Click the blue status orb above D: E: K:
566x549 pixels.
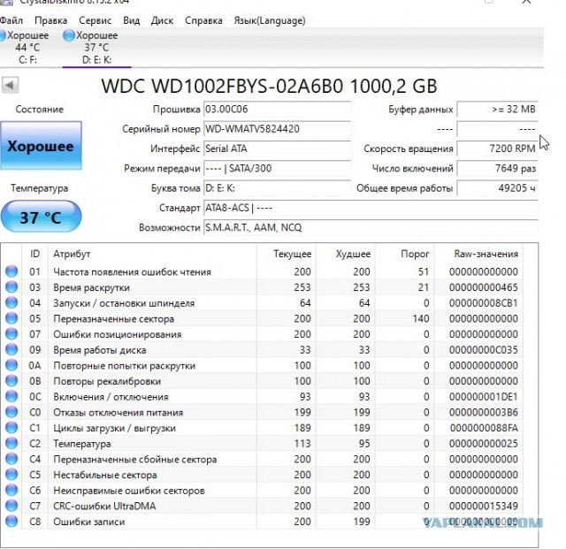(x=69, y=35)
